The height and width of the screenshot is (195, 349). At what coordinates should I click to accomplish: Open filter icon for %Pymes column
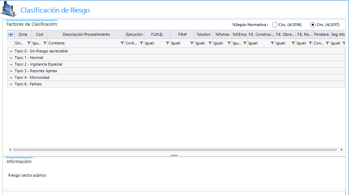(229, 43)
